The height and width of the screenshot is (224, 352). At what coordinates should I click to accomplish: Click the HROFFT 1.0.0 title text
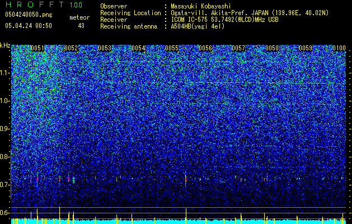pyautogui.click(x=44, y=4)
